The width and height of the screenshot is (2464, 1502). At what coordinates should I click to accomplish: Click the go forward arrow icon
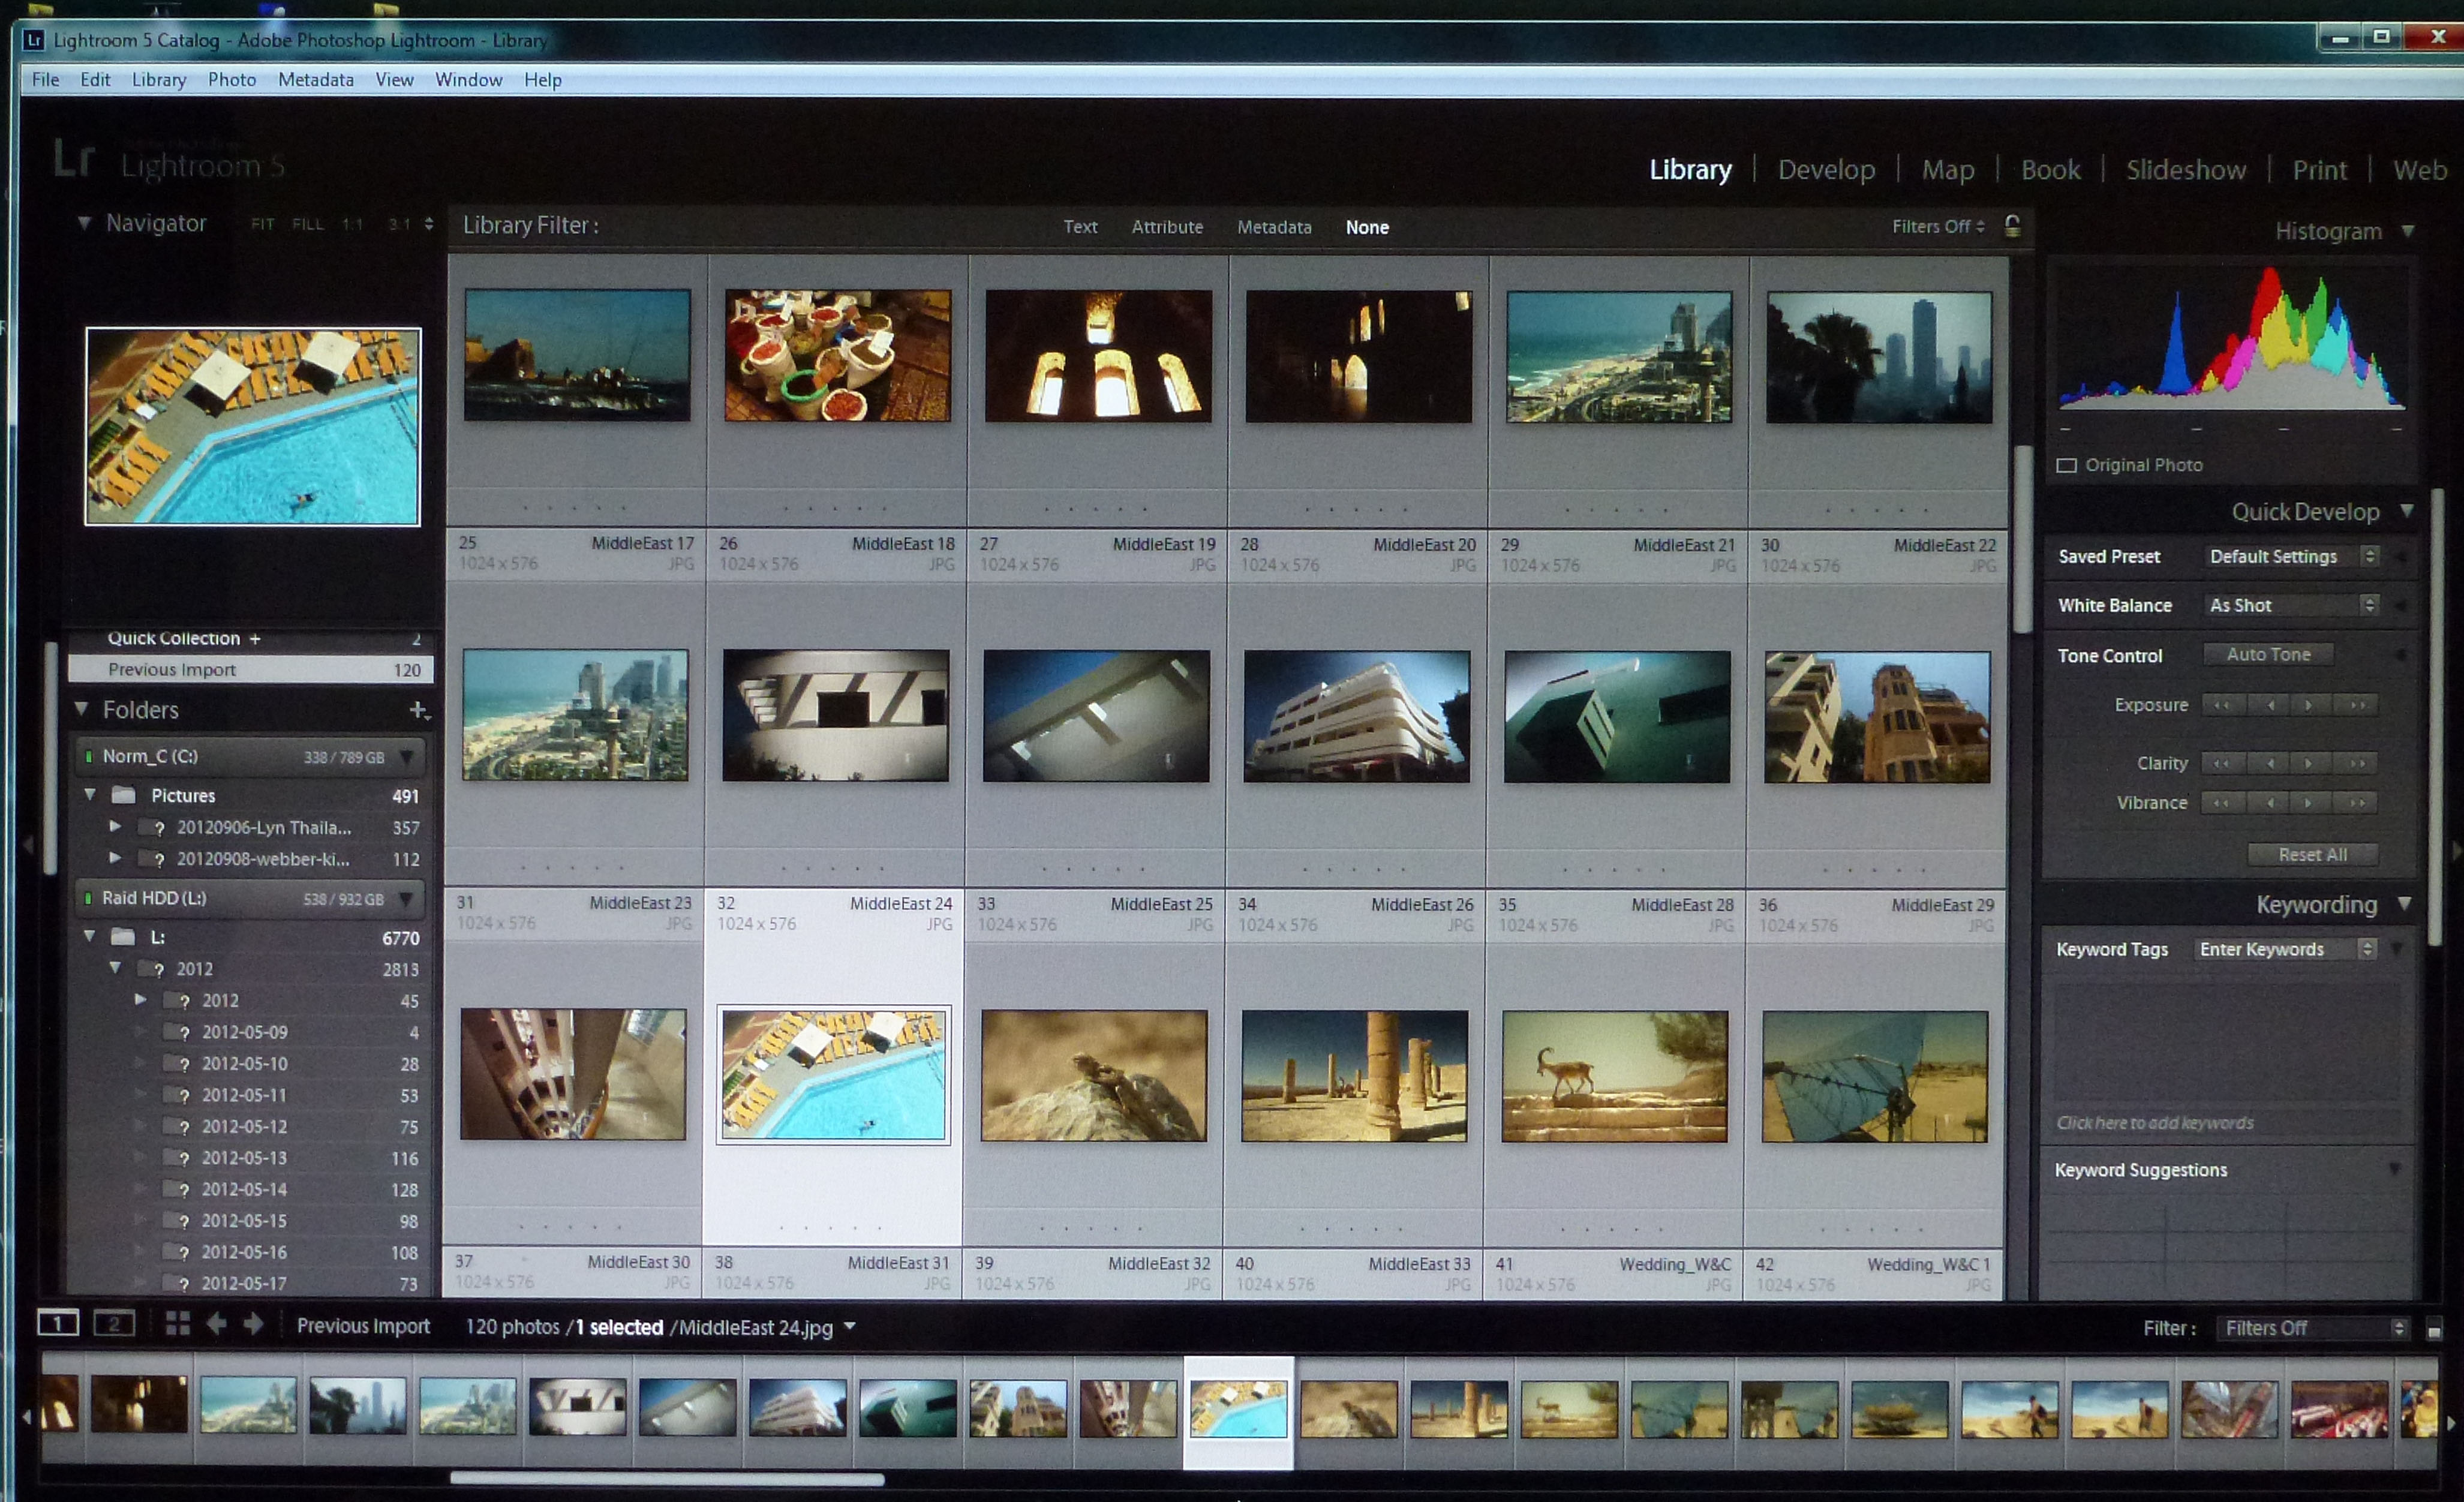pyautogui.click(x=254, y=1324)
